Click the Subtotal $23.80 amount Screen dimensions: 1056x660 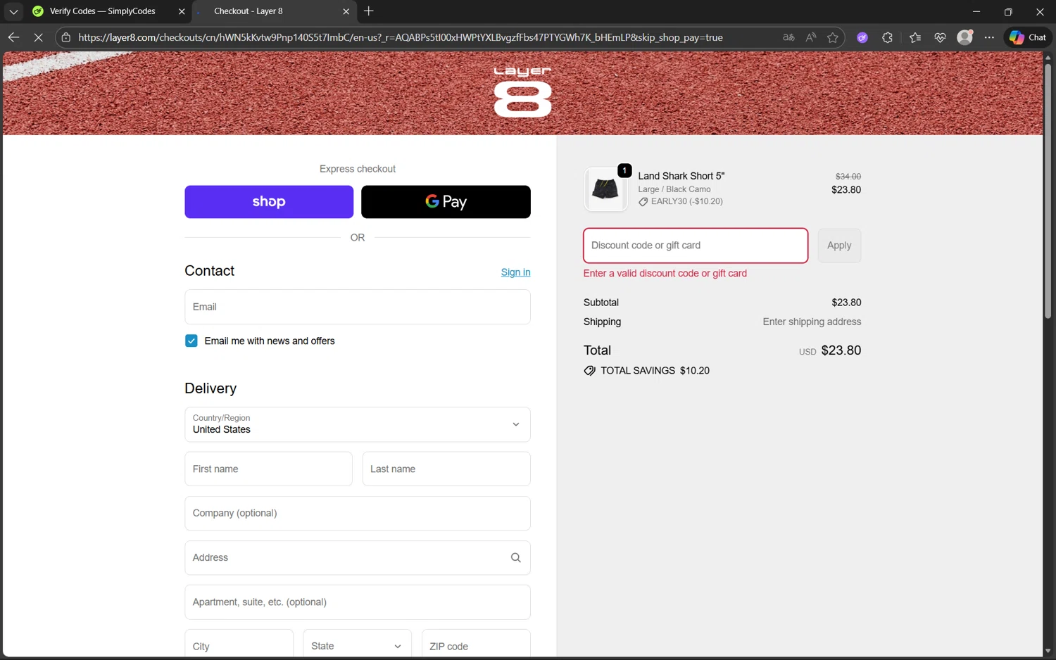click(846, 303)
